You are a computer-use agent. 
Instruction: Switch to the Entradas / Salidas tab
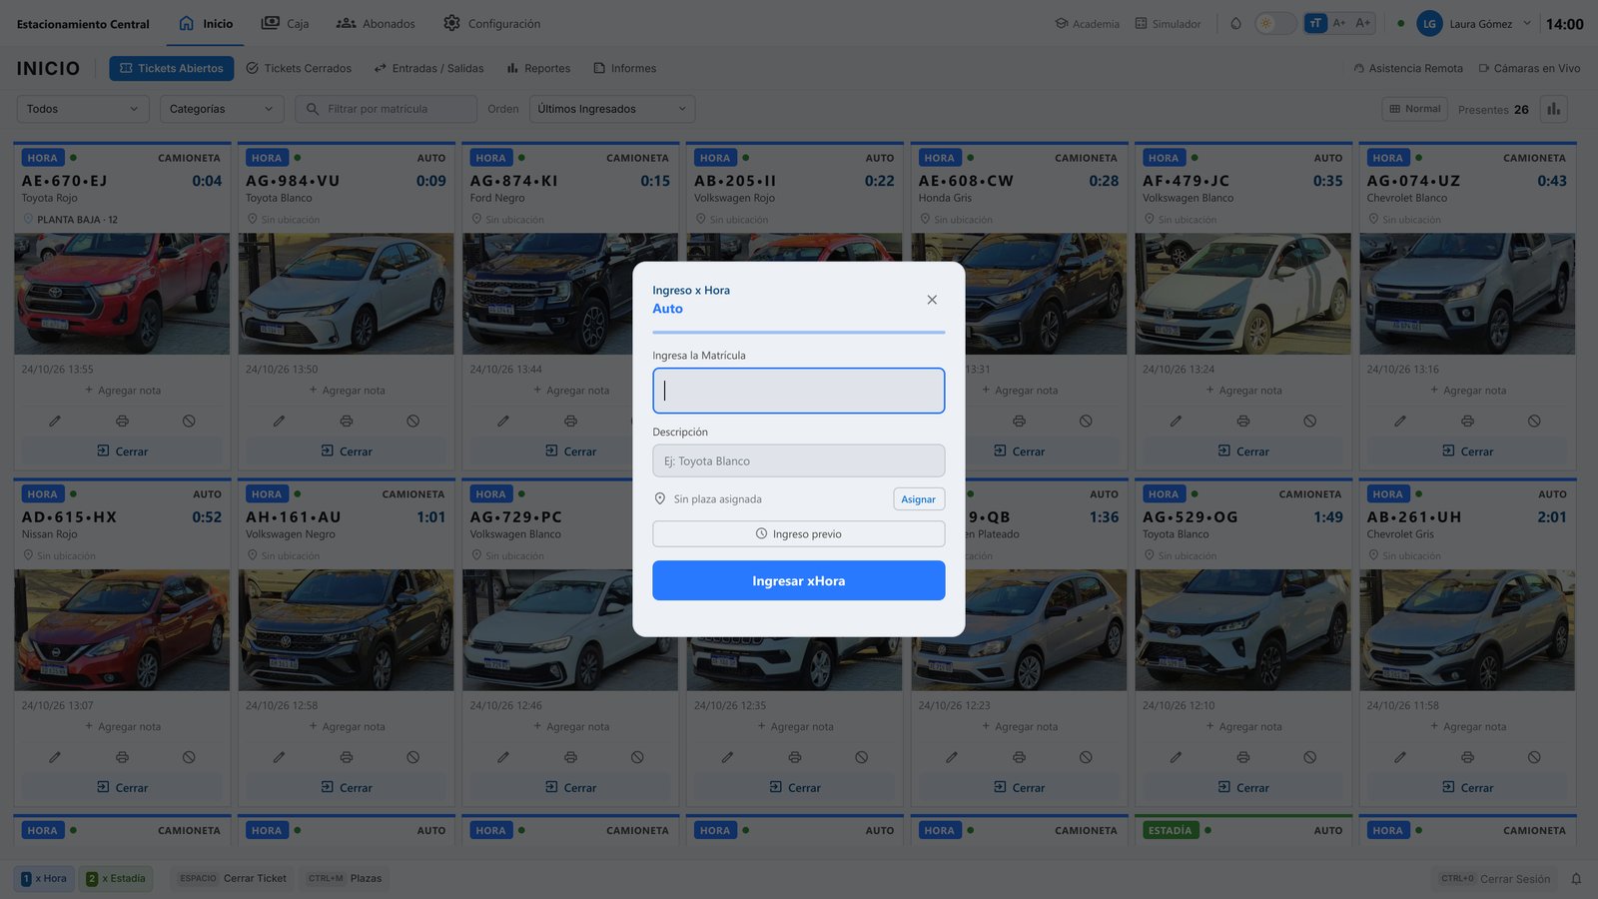(429, 68)
